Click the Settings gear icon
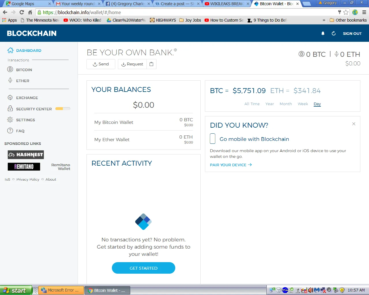The image size is (369, 295). click(x=10, y=120)
